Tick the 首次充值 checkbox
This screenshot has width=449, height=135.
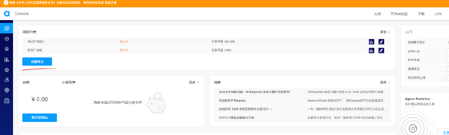point(448,60)
